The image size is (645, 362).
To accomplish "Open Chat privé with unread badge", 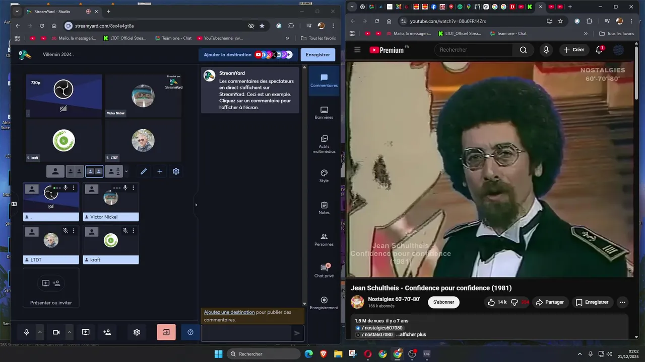I will 324,271.
